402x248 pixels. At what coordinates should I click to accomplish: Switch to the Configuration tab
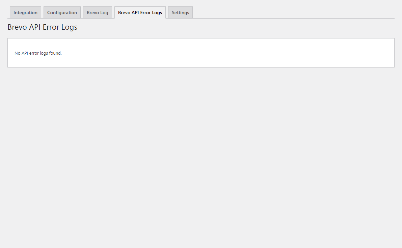[62, 12]
